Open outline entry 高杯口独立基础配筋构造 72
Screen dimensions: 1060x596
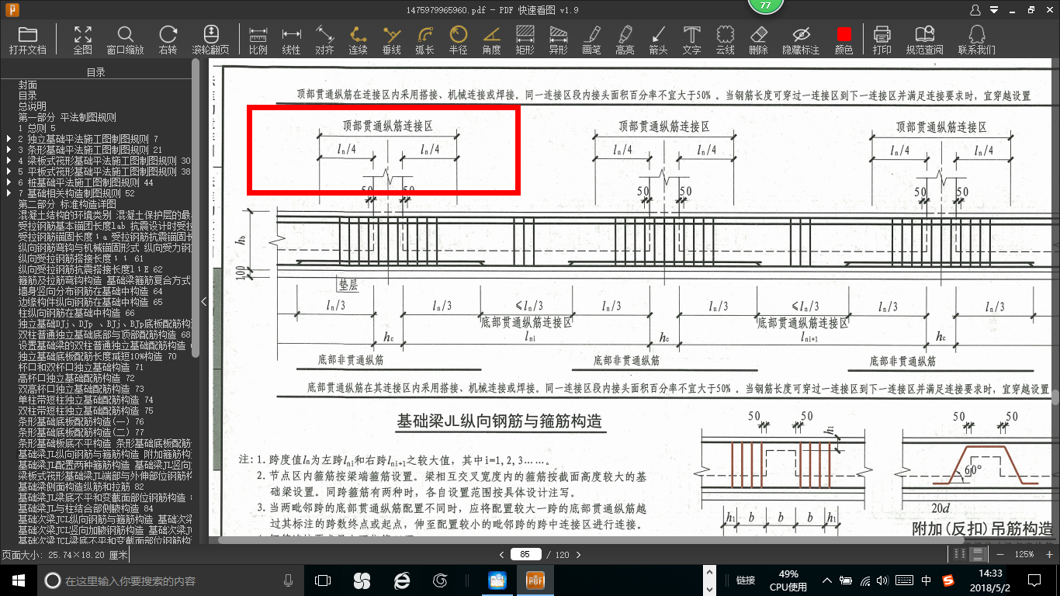click(77, 378)
